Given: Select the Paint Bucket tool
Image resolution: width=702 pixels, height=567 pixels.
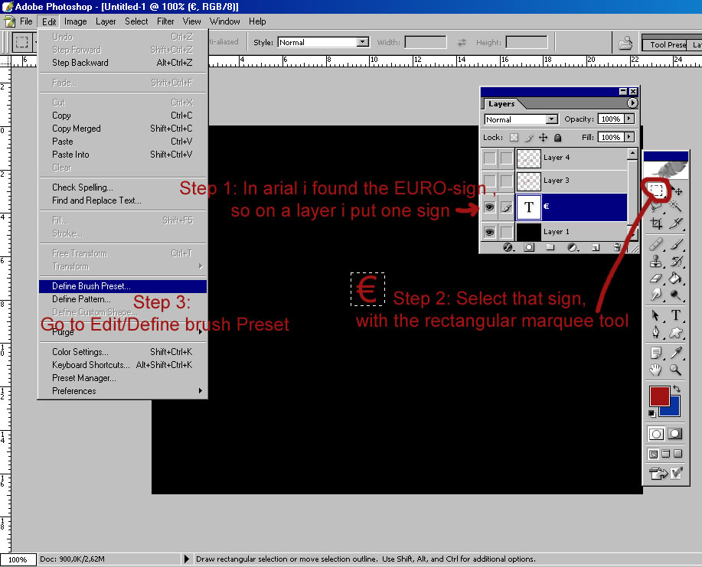Looking at the screenshot, I should pyautogui.click(x=676, y=279).
